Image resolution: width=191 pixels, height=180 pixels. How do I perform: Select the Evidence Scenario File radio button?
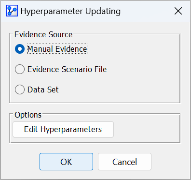[20, 69]
